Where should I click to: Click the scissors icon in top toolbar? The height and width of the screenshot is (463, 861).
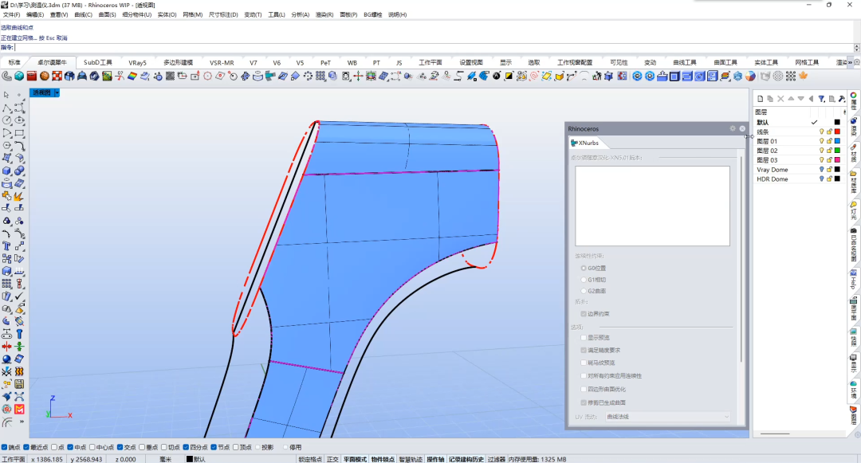pyautogui.click(x=119, y=77)
